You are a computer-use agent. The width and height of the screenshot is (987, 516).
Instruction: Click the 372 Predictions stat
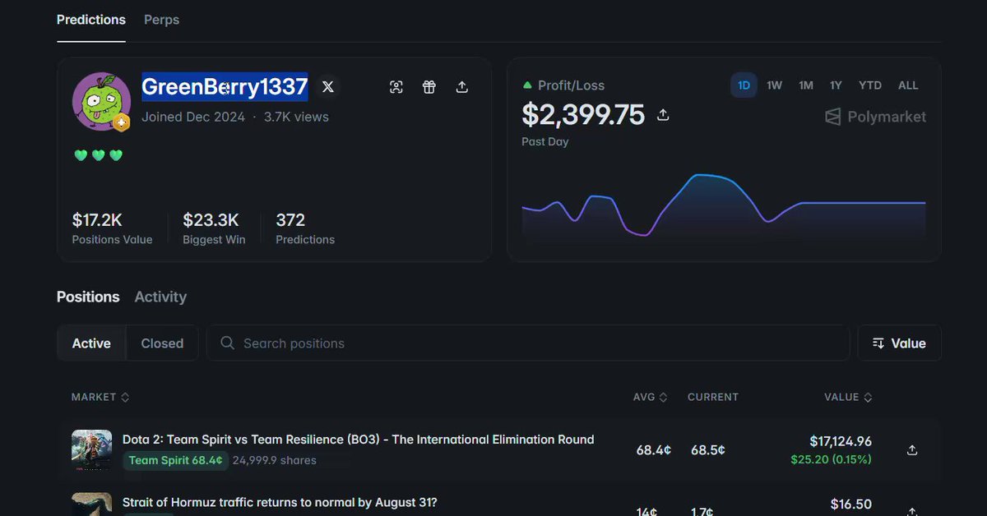point(305,228)
